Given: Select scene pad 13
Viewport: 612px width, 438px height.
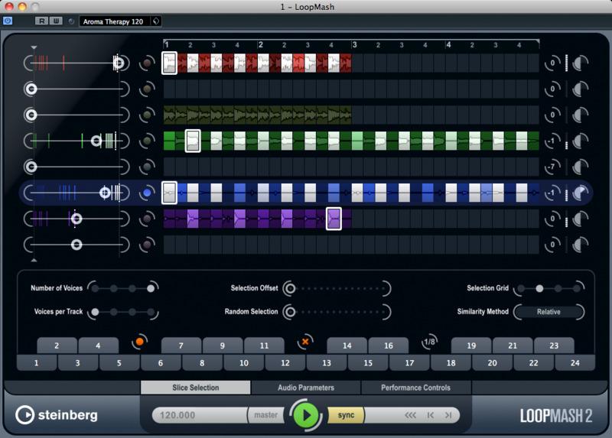Looking at the screenshot, I should click(x=327, y=363).
